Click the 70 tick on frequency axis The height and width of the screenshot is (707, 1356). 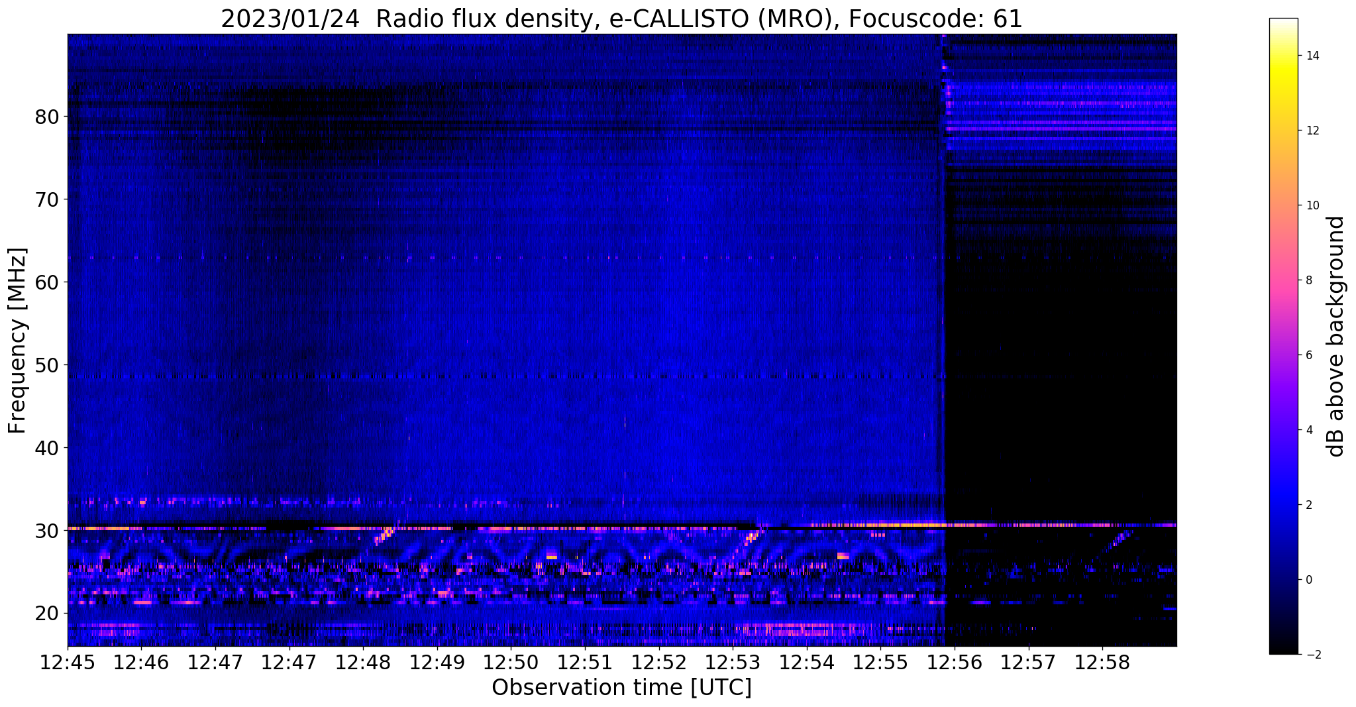[47, 199]
